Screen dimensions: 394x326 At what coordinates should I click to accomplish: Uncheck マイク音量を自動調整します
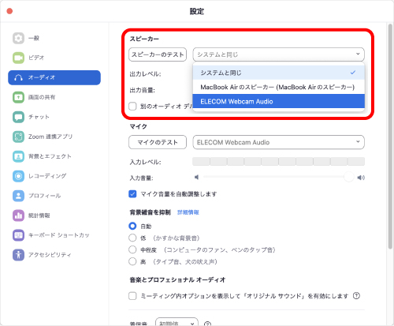(x=132, y=194)
